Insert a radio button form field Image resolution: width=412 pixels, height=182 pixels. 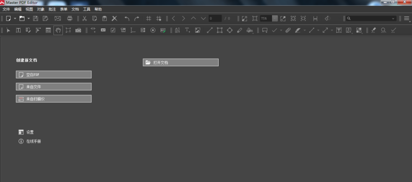click(x=153, y=30)
